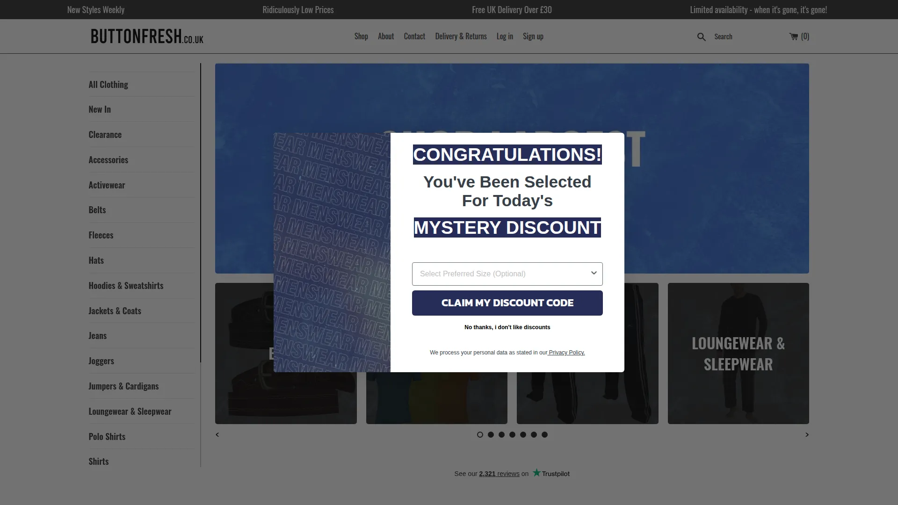Screen dimensions: 898x505
Task: Browse Jackets & Coats category
Action: tap(115, 311)
